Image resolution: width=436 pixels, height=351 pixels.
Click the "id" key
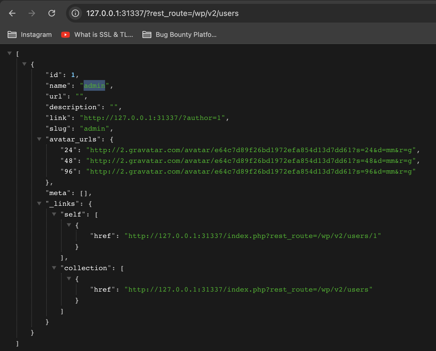pyautogui.click(x=54, y=75)
